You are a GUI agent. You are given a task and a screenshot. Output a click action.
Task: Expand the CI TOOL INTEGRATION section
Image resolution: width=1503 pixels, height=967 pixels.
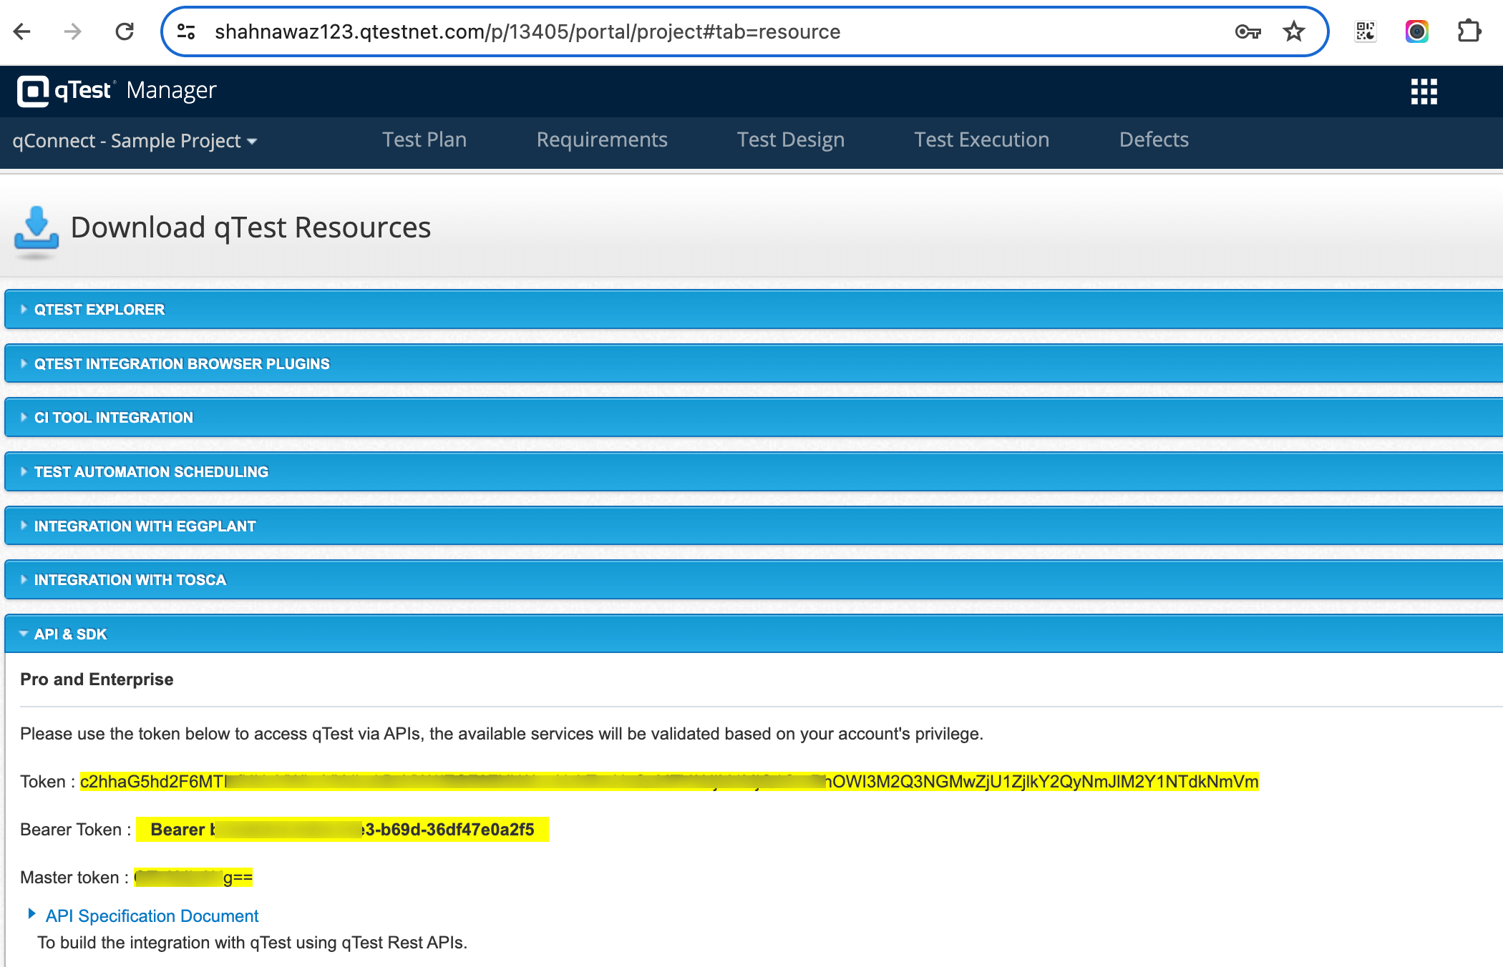coord(114,418)
